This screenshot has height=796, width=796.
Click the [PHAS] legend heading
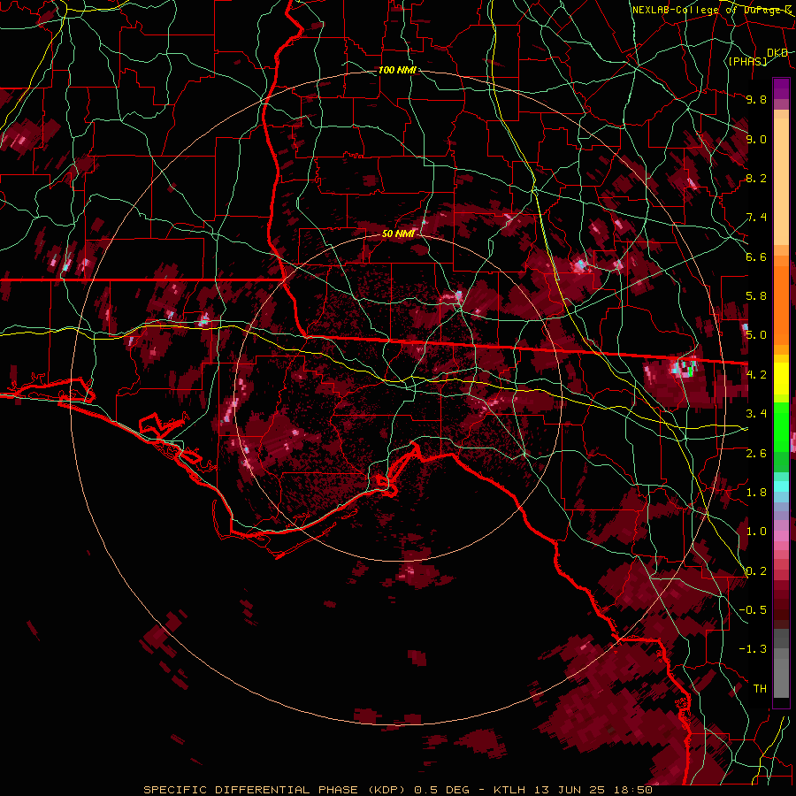tap(747, 61)
